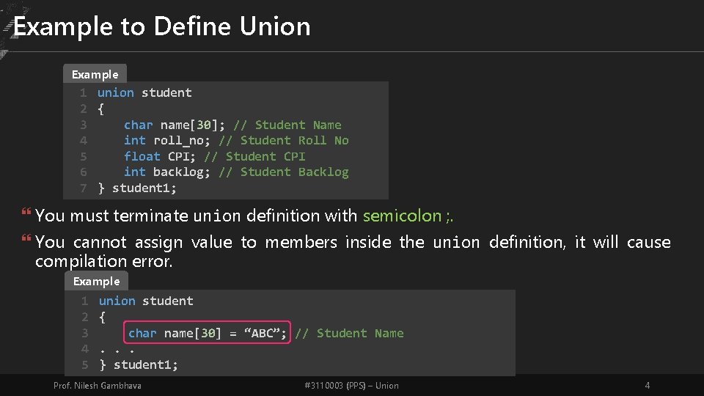704x396 pixels.
Task: Click the green word "semicolon"
Action: 403,216
